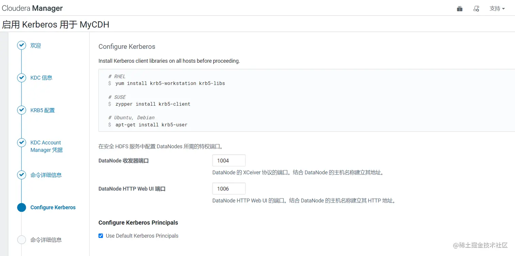The width and height of the screenshot is (515, 256).
Task: Select the checkmark circle for KDC 信息 step
Action: pyautogui.click(x=21, y=78)
